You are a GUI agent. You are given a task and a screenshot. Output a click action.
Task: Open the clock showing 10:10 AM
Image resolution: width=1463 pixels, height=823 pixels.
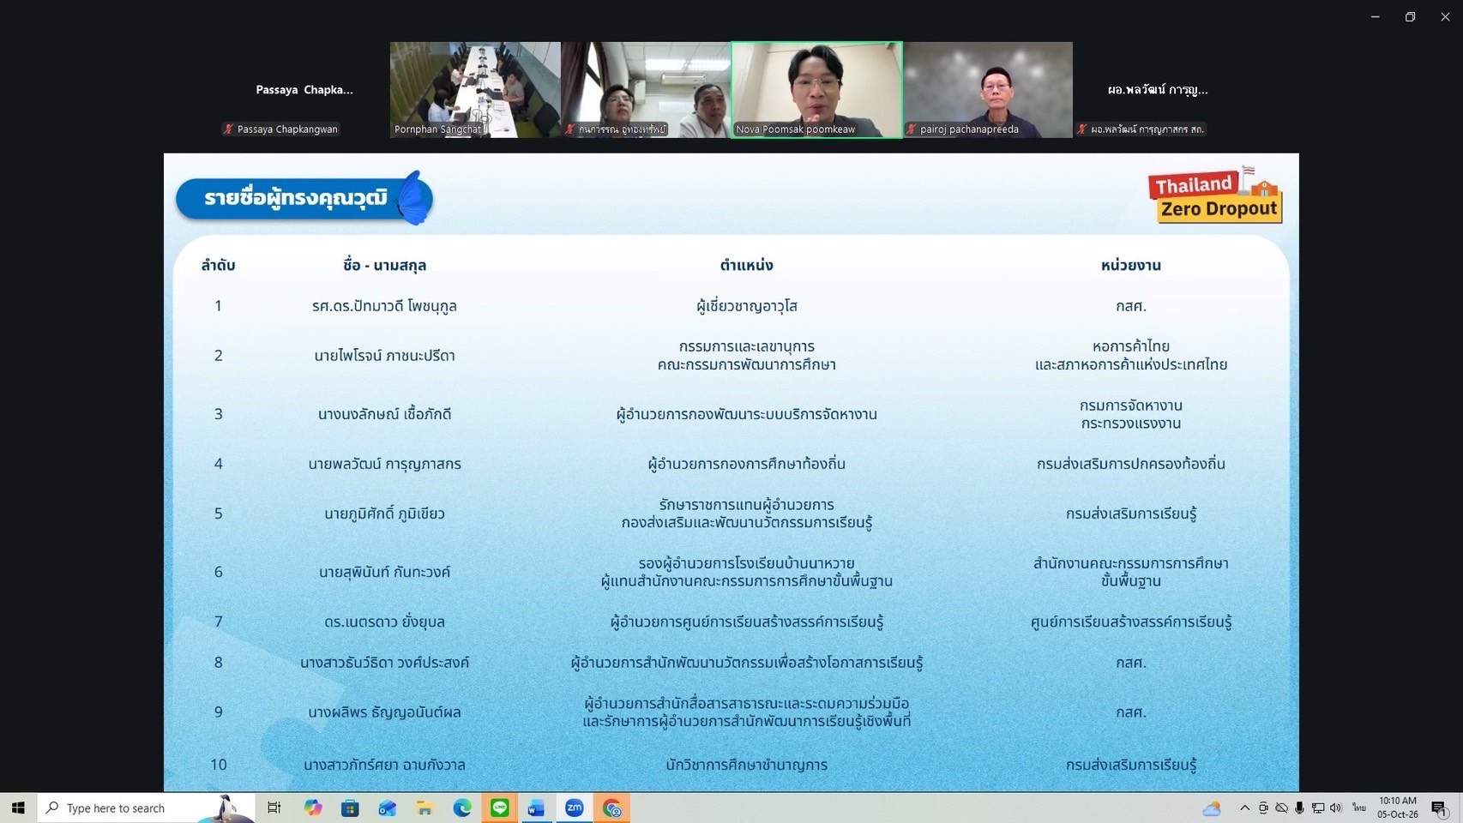tap(1398, 808)
